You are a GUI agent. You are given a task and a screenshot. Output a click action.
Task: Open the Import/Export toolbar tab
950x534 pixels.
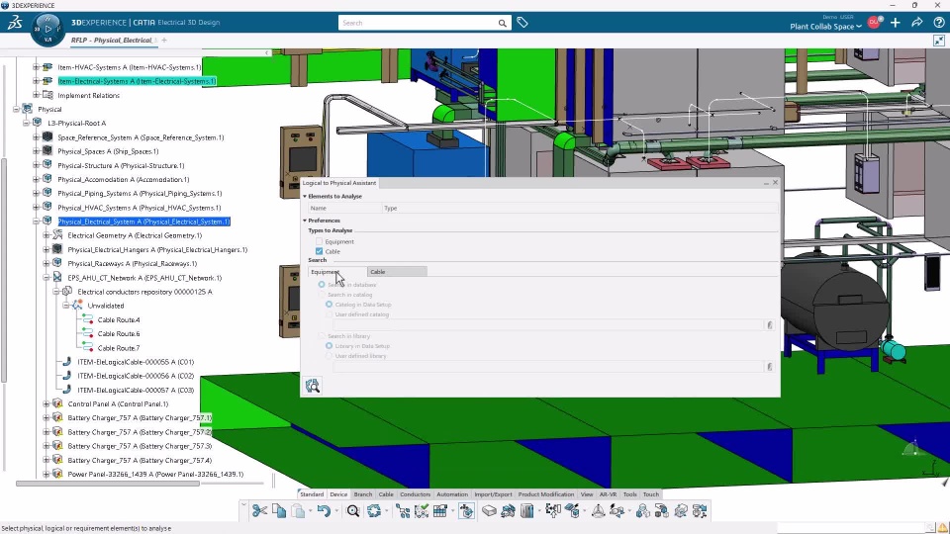point(493,494)
